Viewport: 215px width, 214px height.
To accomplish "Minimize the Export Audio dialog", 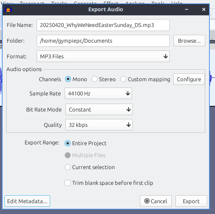I will (186, 9).
